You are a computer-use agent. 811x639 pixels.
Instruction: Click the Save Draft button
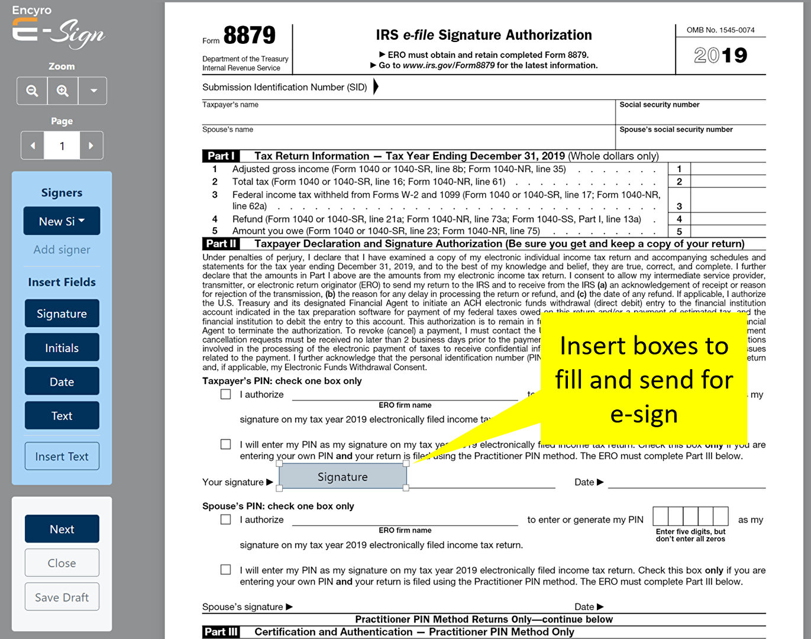(x=62, y=597)
